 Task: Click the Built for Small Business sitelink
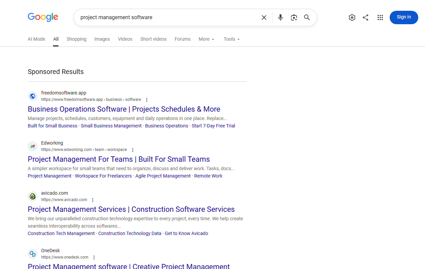pyautogui.click(x=52, y=126)
